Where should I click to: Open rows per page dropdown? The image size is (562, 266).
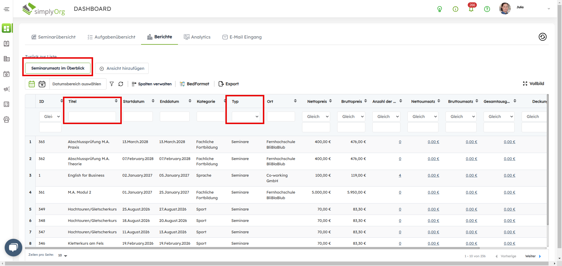pos(63,255)
